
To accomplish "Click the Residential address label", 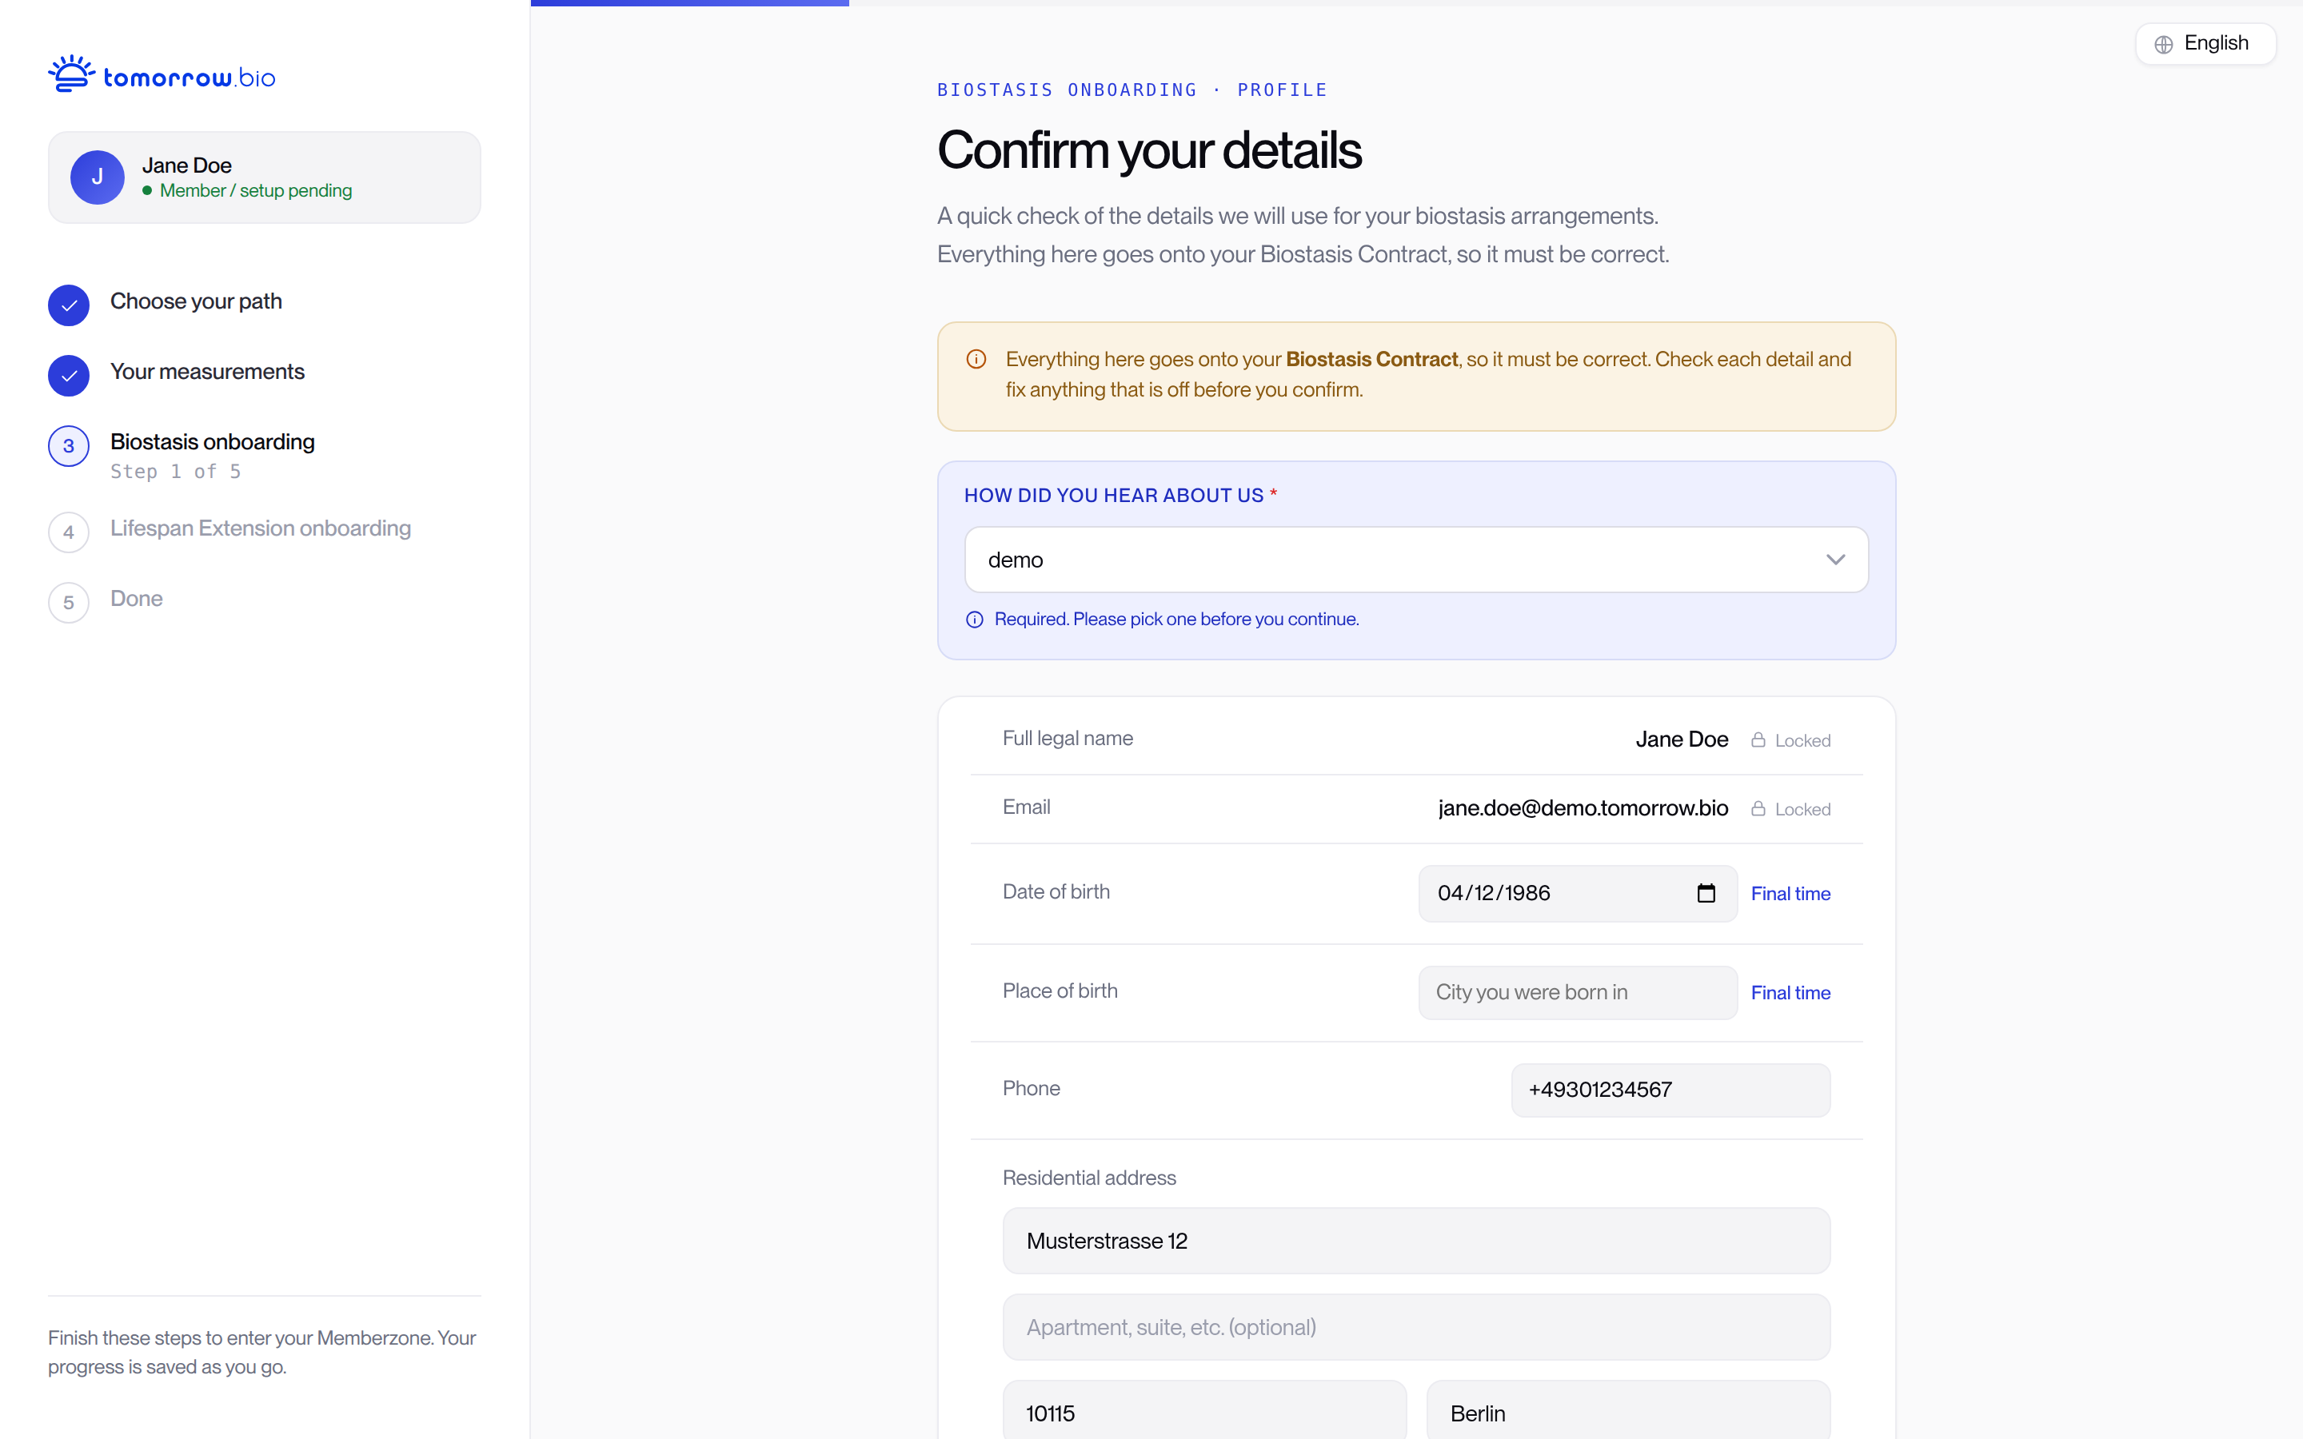I will [x=1090, y=1178].
